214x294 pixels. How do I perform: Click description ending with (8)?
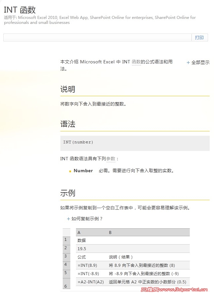142,265
